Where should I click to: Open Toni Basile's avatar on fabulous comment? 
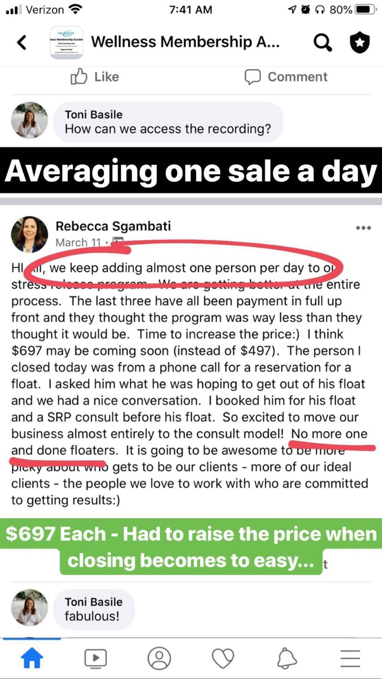tap(30, 607)
